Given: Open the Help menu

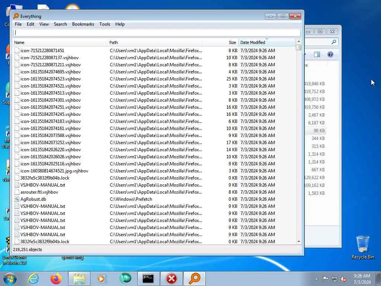Looking at the screenshot, I should 120,24.
